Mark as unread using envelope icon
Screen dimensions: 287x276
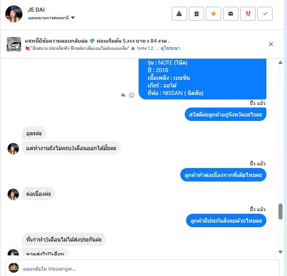[231, 14]
